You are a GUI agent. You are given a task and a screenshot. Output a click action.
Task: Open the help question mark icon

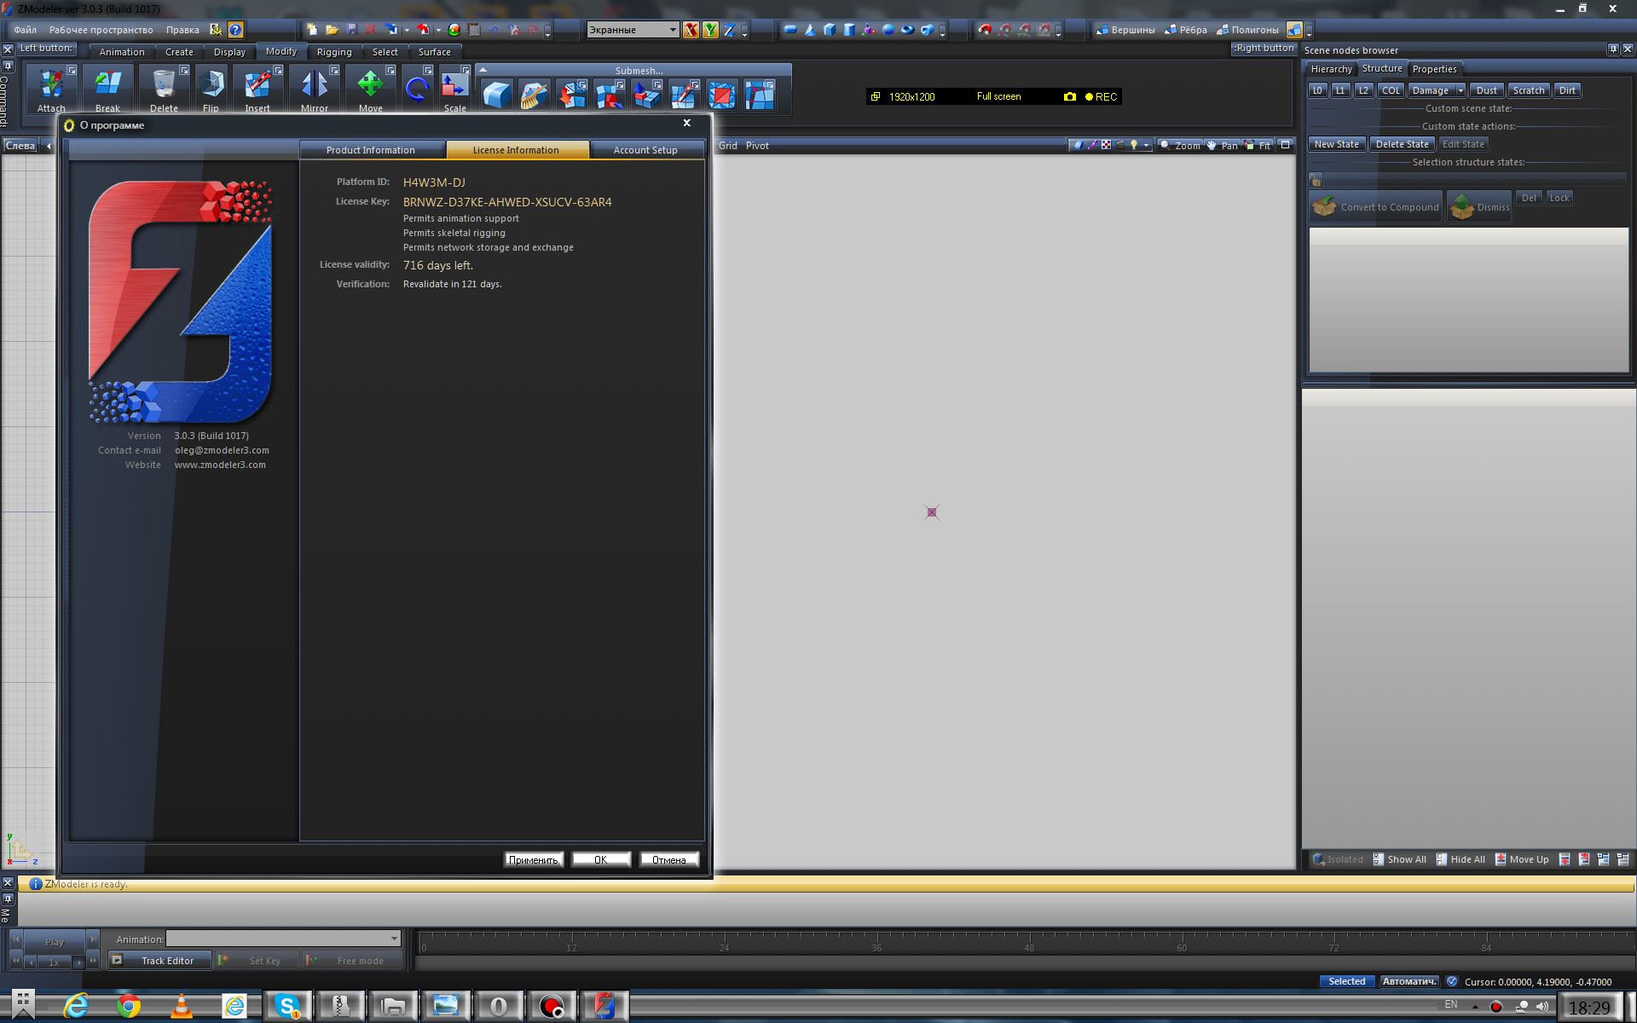[x=236, y=30]
